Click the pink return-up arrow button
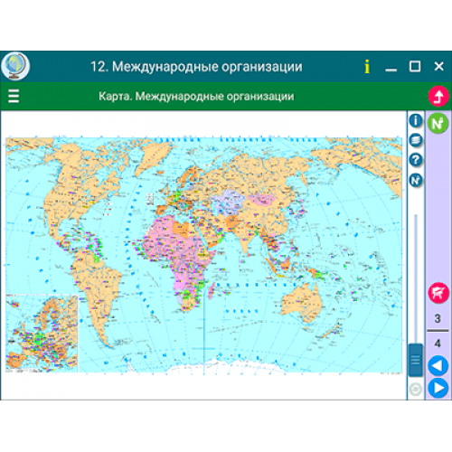452x452 pixels. tap(438, 96)
